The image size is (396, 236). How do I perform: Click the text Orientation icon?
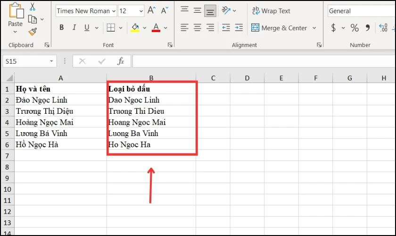point(226,10)
